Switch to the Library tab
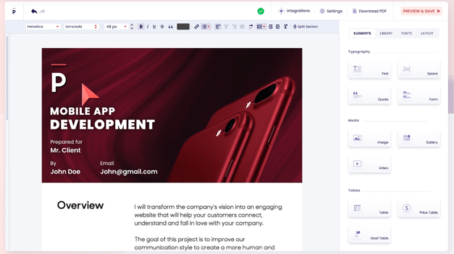Viewport: 454px width, 254px height. pos(386,34)
